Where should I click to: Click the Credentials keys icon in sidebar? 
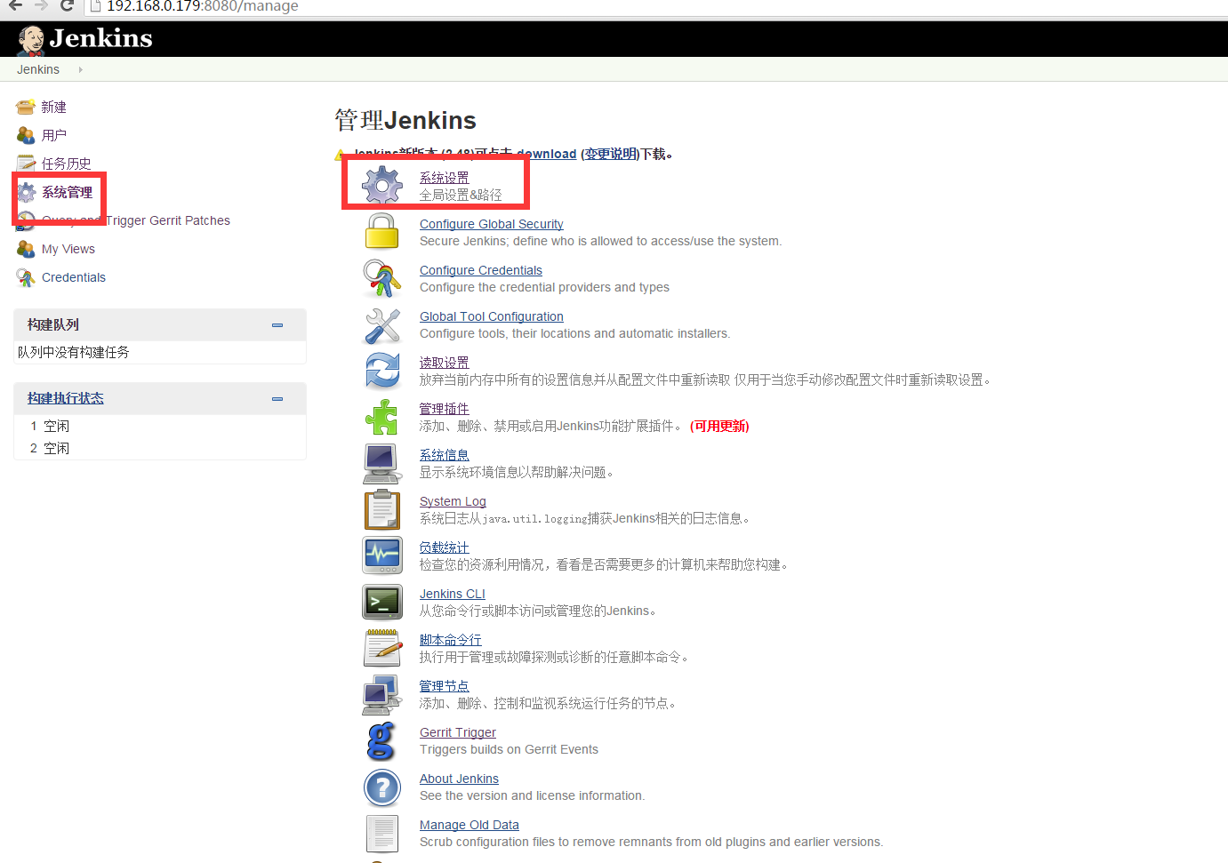pos(26,278)
